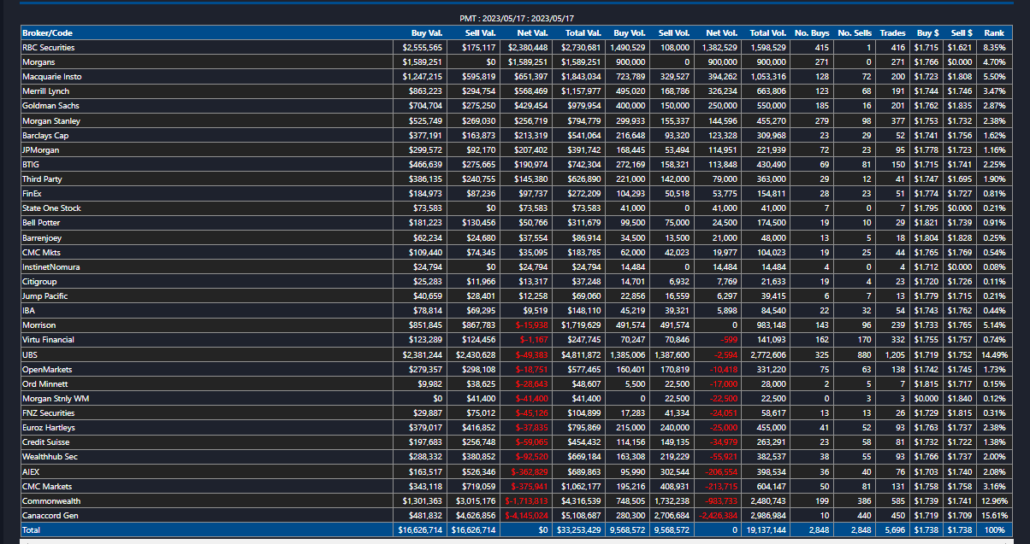Select the Third Party broker name
This screenshot has width=1030, height=544.
(x=43, y=179)
